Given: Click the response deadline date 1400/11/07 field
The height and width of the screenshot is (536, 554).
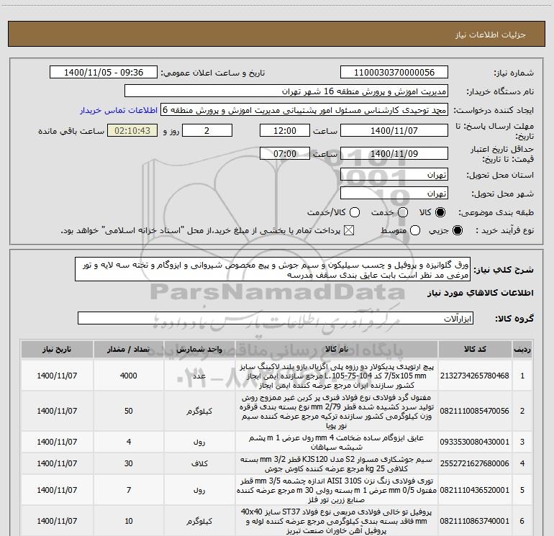Looking at the screenshot, I should (394, 130).
